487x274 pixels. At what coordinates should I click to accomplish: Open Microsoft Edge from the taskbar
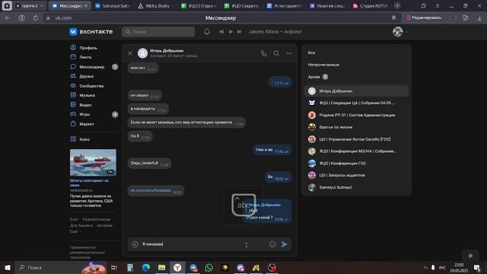145,267
